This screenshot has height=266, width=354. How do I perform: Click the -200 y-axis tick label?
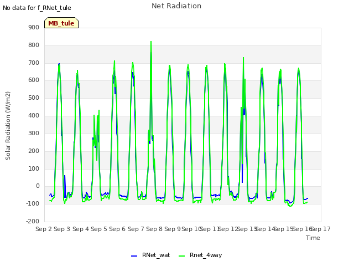(x=33, y=221)
